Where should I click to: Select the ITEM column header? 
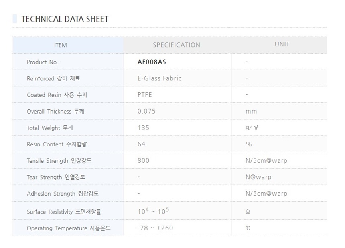pos(61,45)
